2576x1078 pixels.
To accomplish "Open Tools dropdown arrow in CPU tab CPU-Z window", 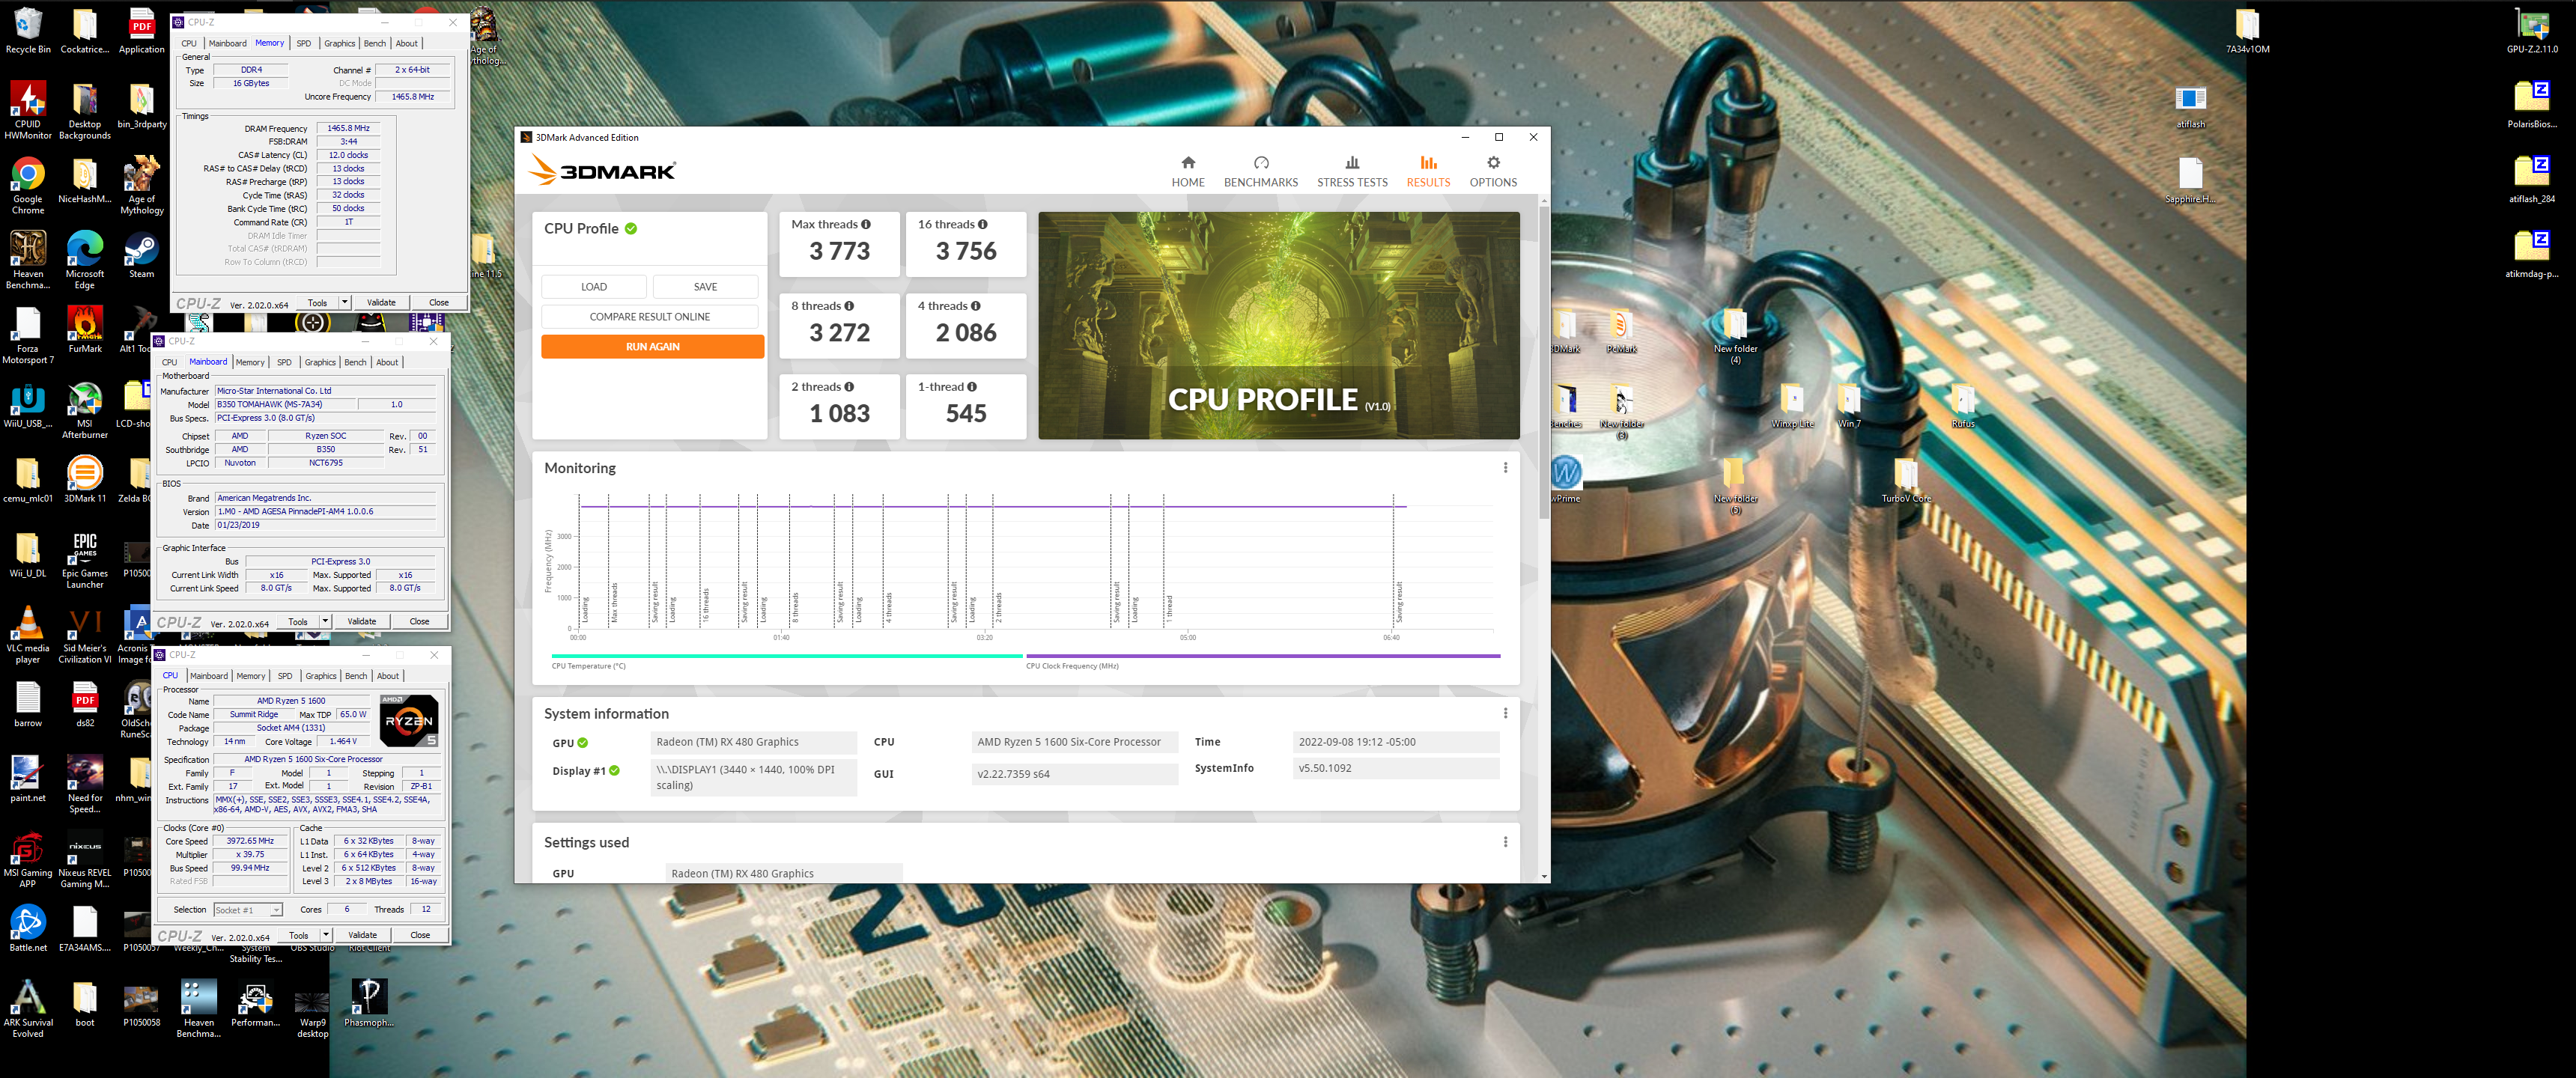I will click(326, 935).
